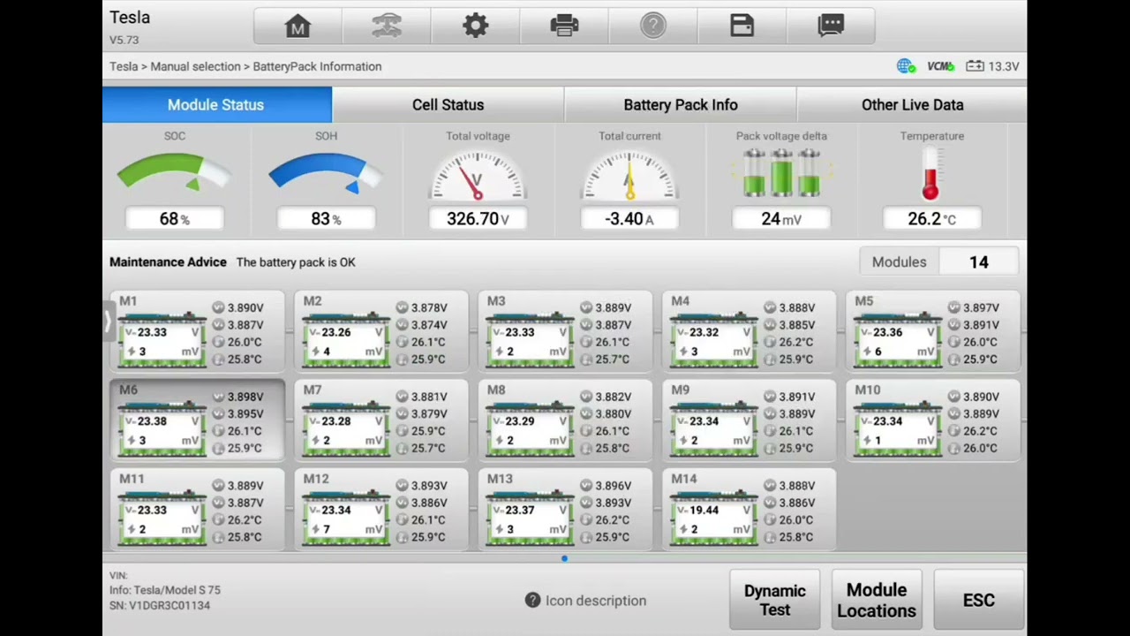Tap the SOC green gauge
The height and width of the screenshot is (636, 1130).
coord(173,171)
